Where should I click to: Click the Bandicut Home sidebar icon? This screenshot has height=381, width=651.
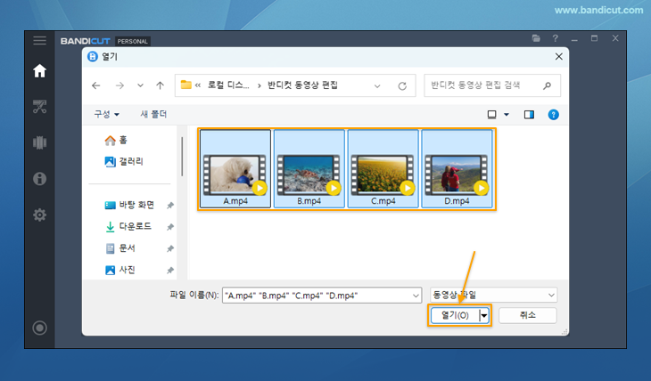(x=39, y=70)
